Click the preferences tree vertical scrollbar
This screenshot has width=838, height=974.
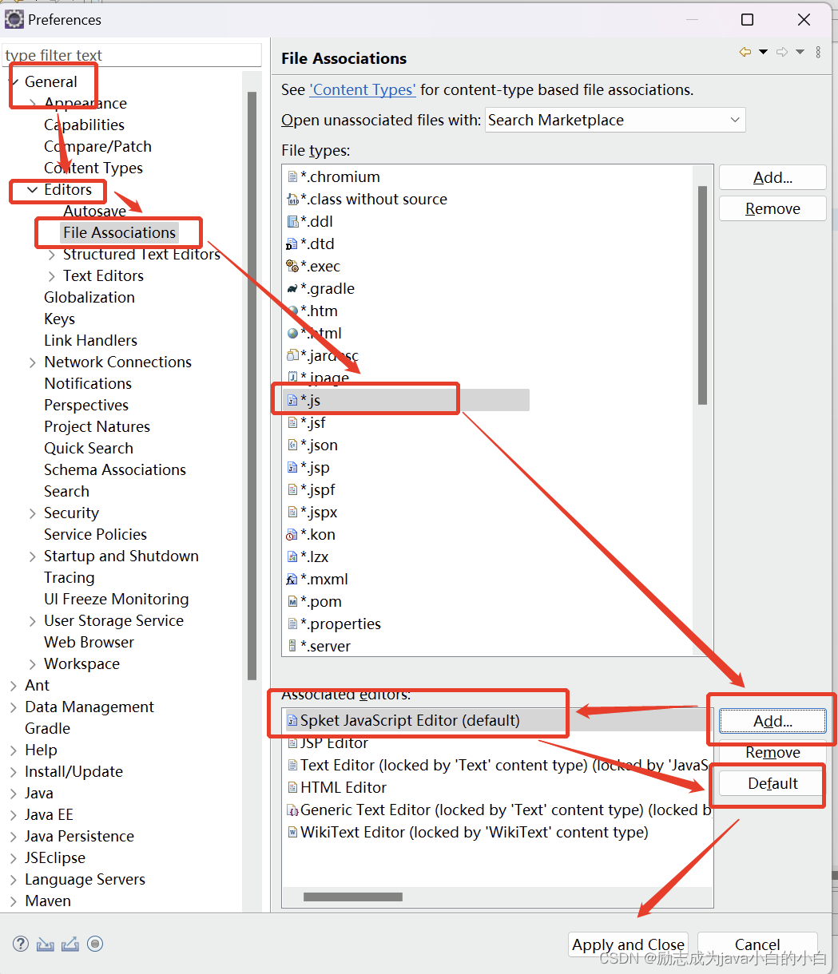(x=252, y=386)
